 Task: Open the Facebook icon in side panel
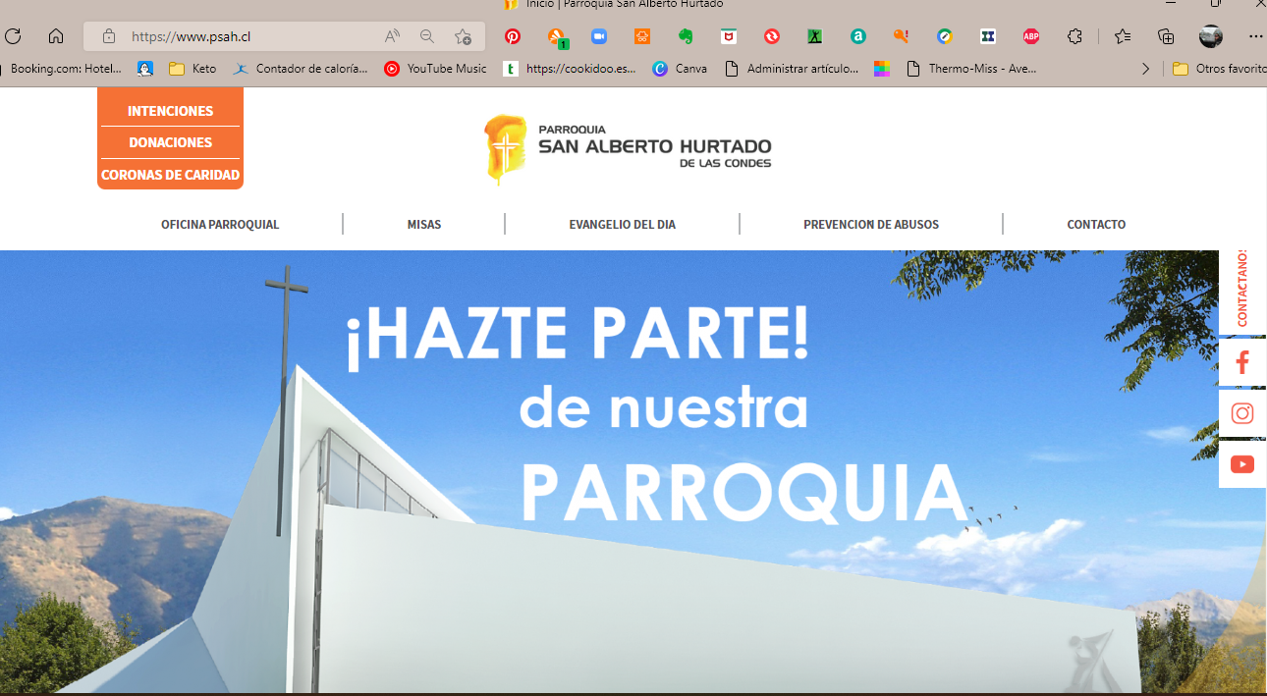point(1241,363)
